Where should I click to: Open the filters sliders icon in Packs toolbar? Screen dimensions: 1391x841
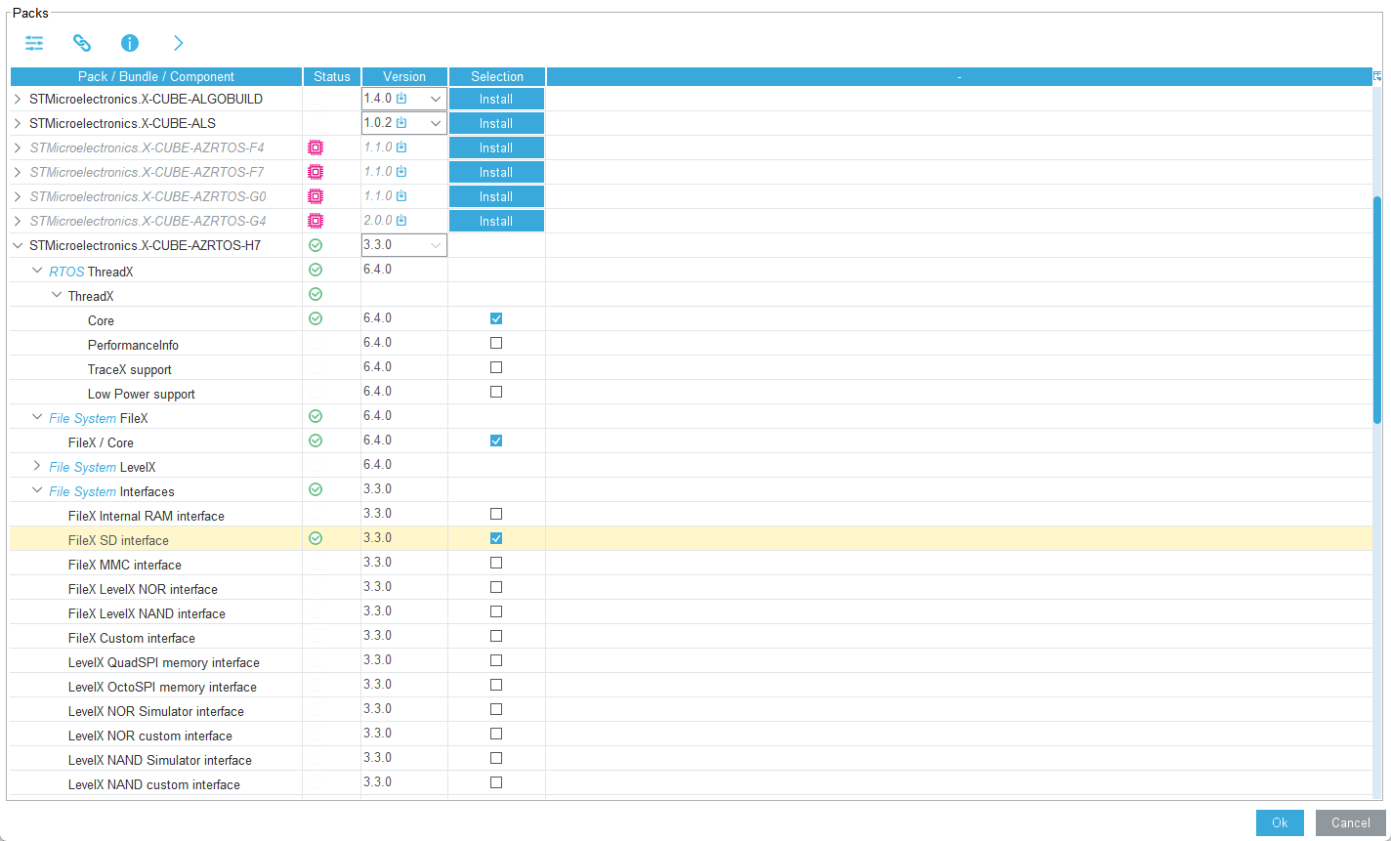tap(35, 43)
